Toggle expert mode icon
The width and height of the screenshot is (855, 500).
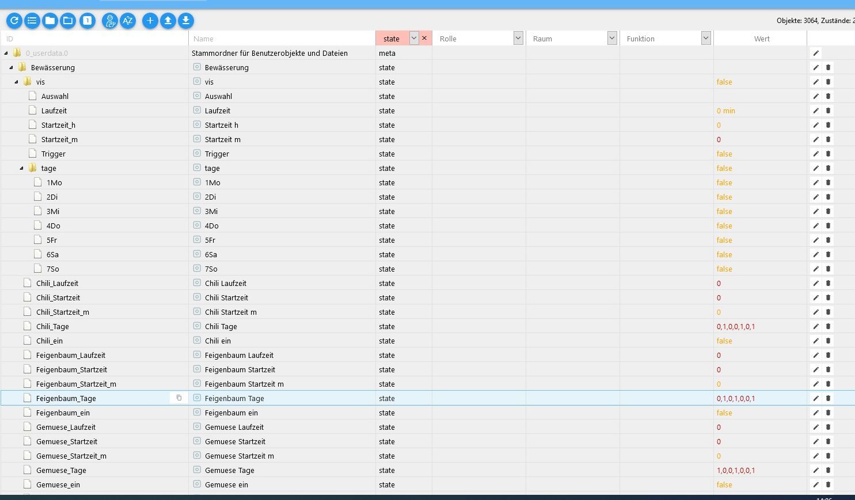click(x=110, y=21)
